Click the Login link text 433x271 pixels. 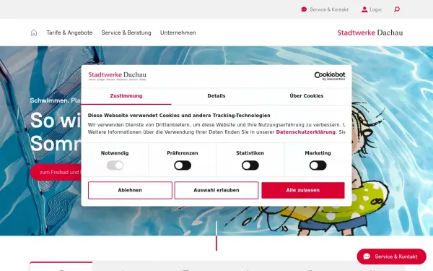point(375,9)
